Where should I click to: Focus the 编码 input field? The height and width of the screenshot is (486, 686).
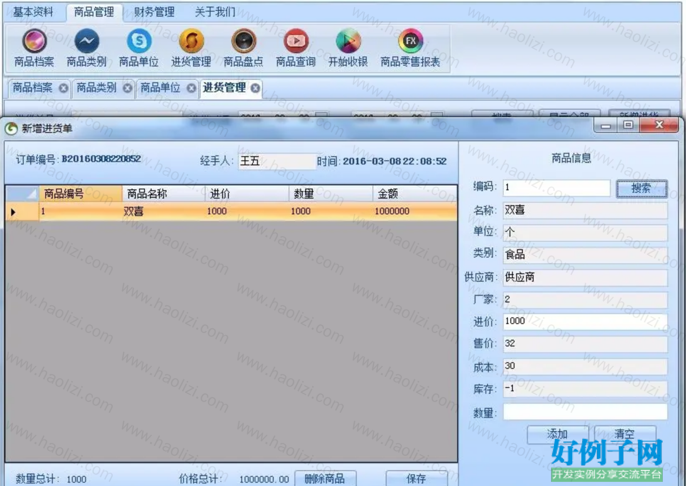tap(556, 188)
